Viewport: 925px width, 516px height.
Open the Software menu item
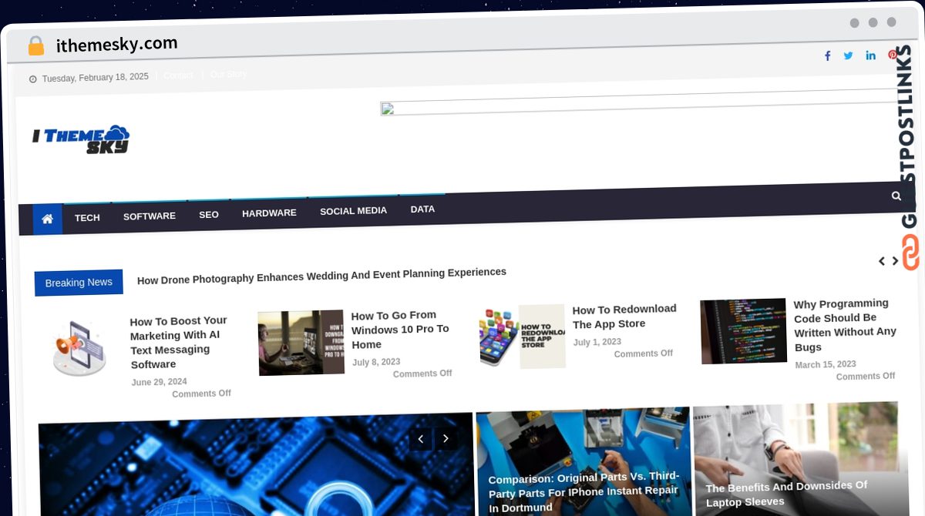pos(150,216)
